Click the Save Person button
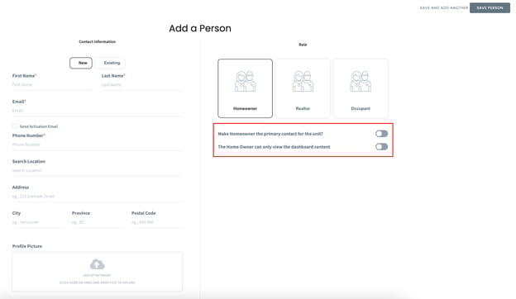516x299 pixels. click(490, 7)
